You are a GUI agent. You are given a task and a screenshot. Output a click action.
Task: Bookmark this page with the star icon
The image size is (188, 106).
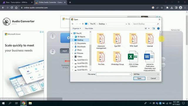pyautogui.click(x=162, y=8)
